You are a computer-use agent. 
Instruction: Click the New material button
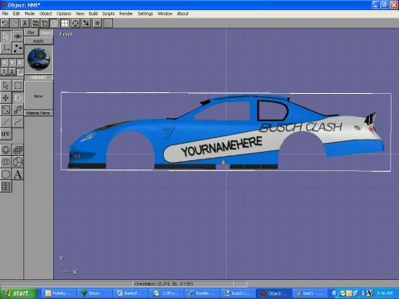[38, 96]
